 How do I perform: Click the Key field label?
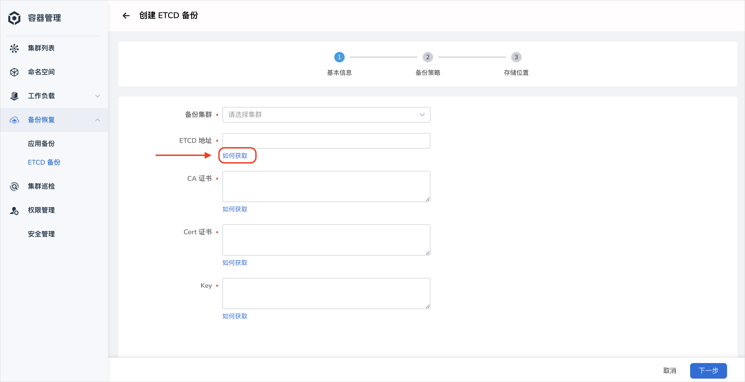pyautogui.click(x=206, y=286)
